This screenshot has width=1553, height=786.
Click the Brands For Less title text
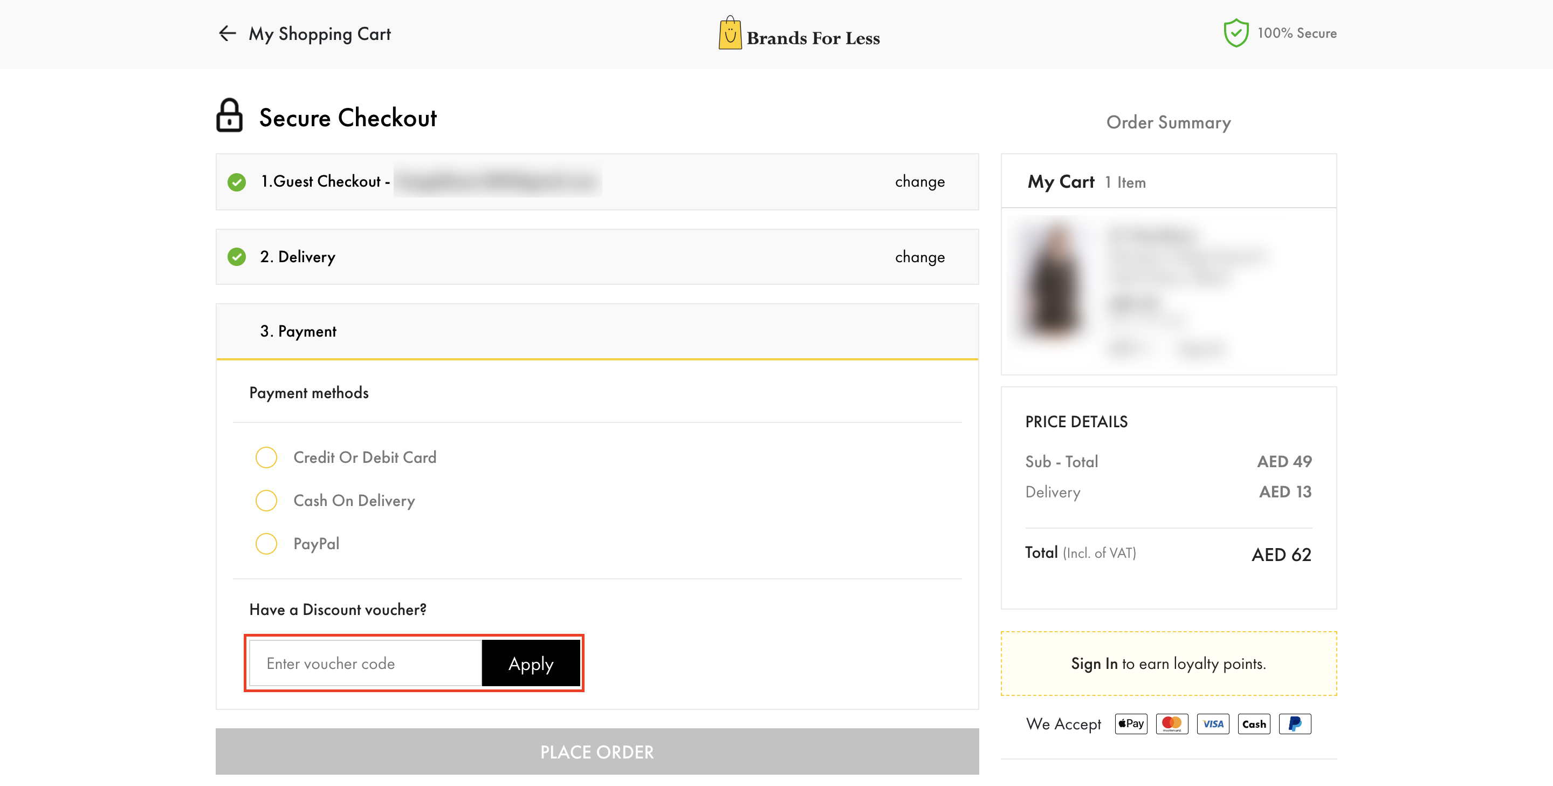(x=813, y=38)
